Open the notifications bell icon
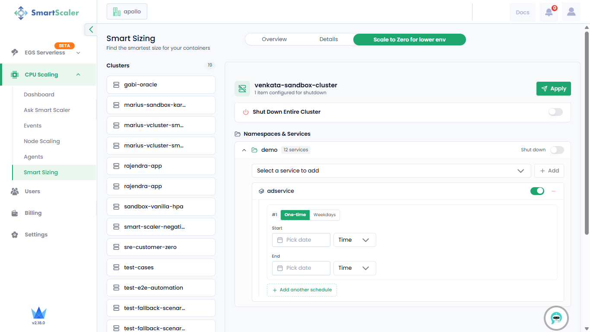Screen dimensions: 590x332 pos(549,12)
